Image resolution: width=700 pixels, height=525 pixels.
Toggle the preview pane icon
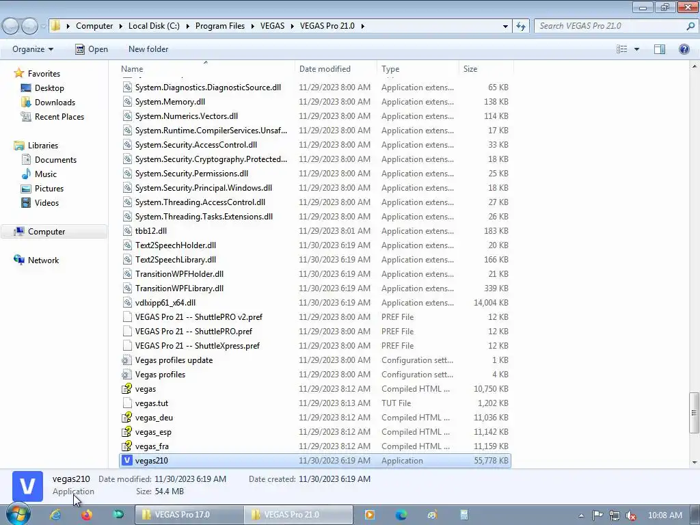(x=660, y=49)
